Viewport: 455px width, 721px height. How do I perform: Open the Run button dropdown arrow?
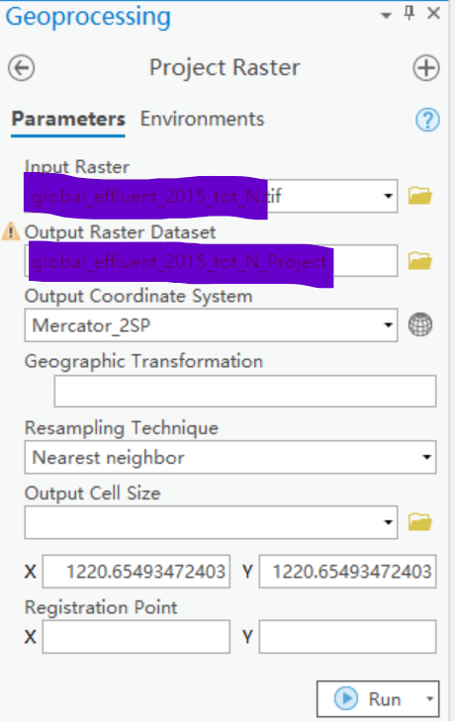pos(429,699)
